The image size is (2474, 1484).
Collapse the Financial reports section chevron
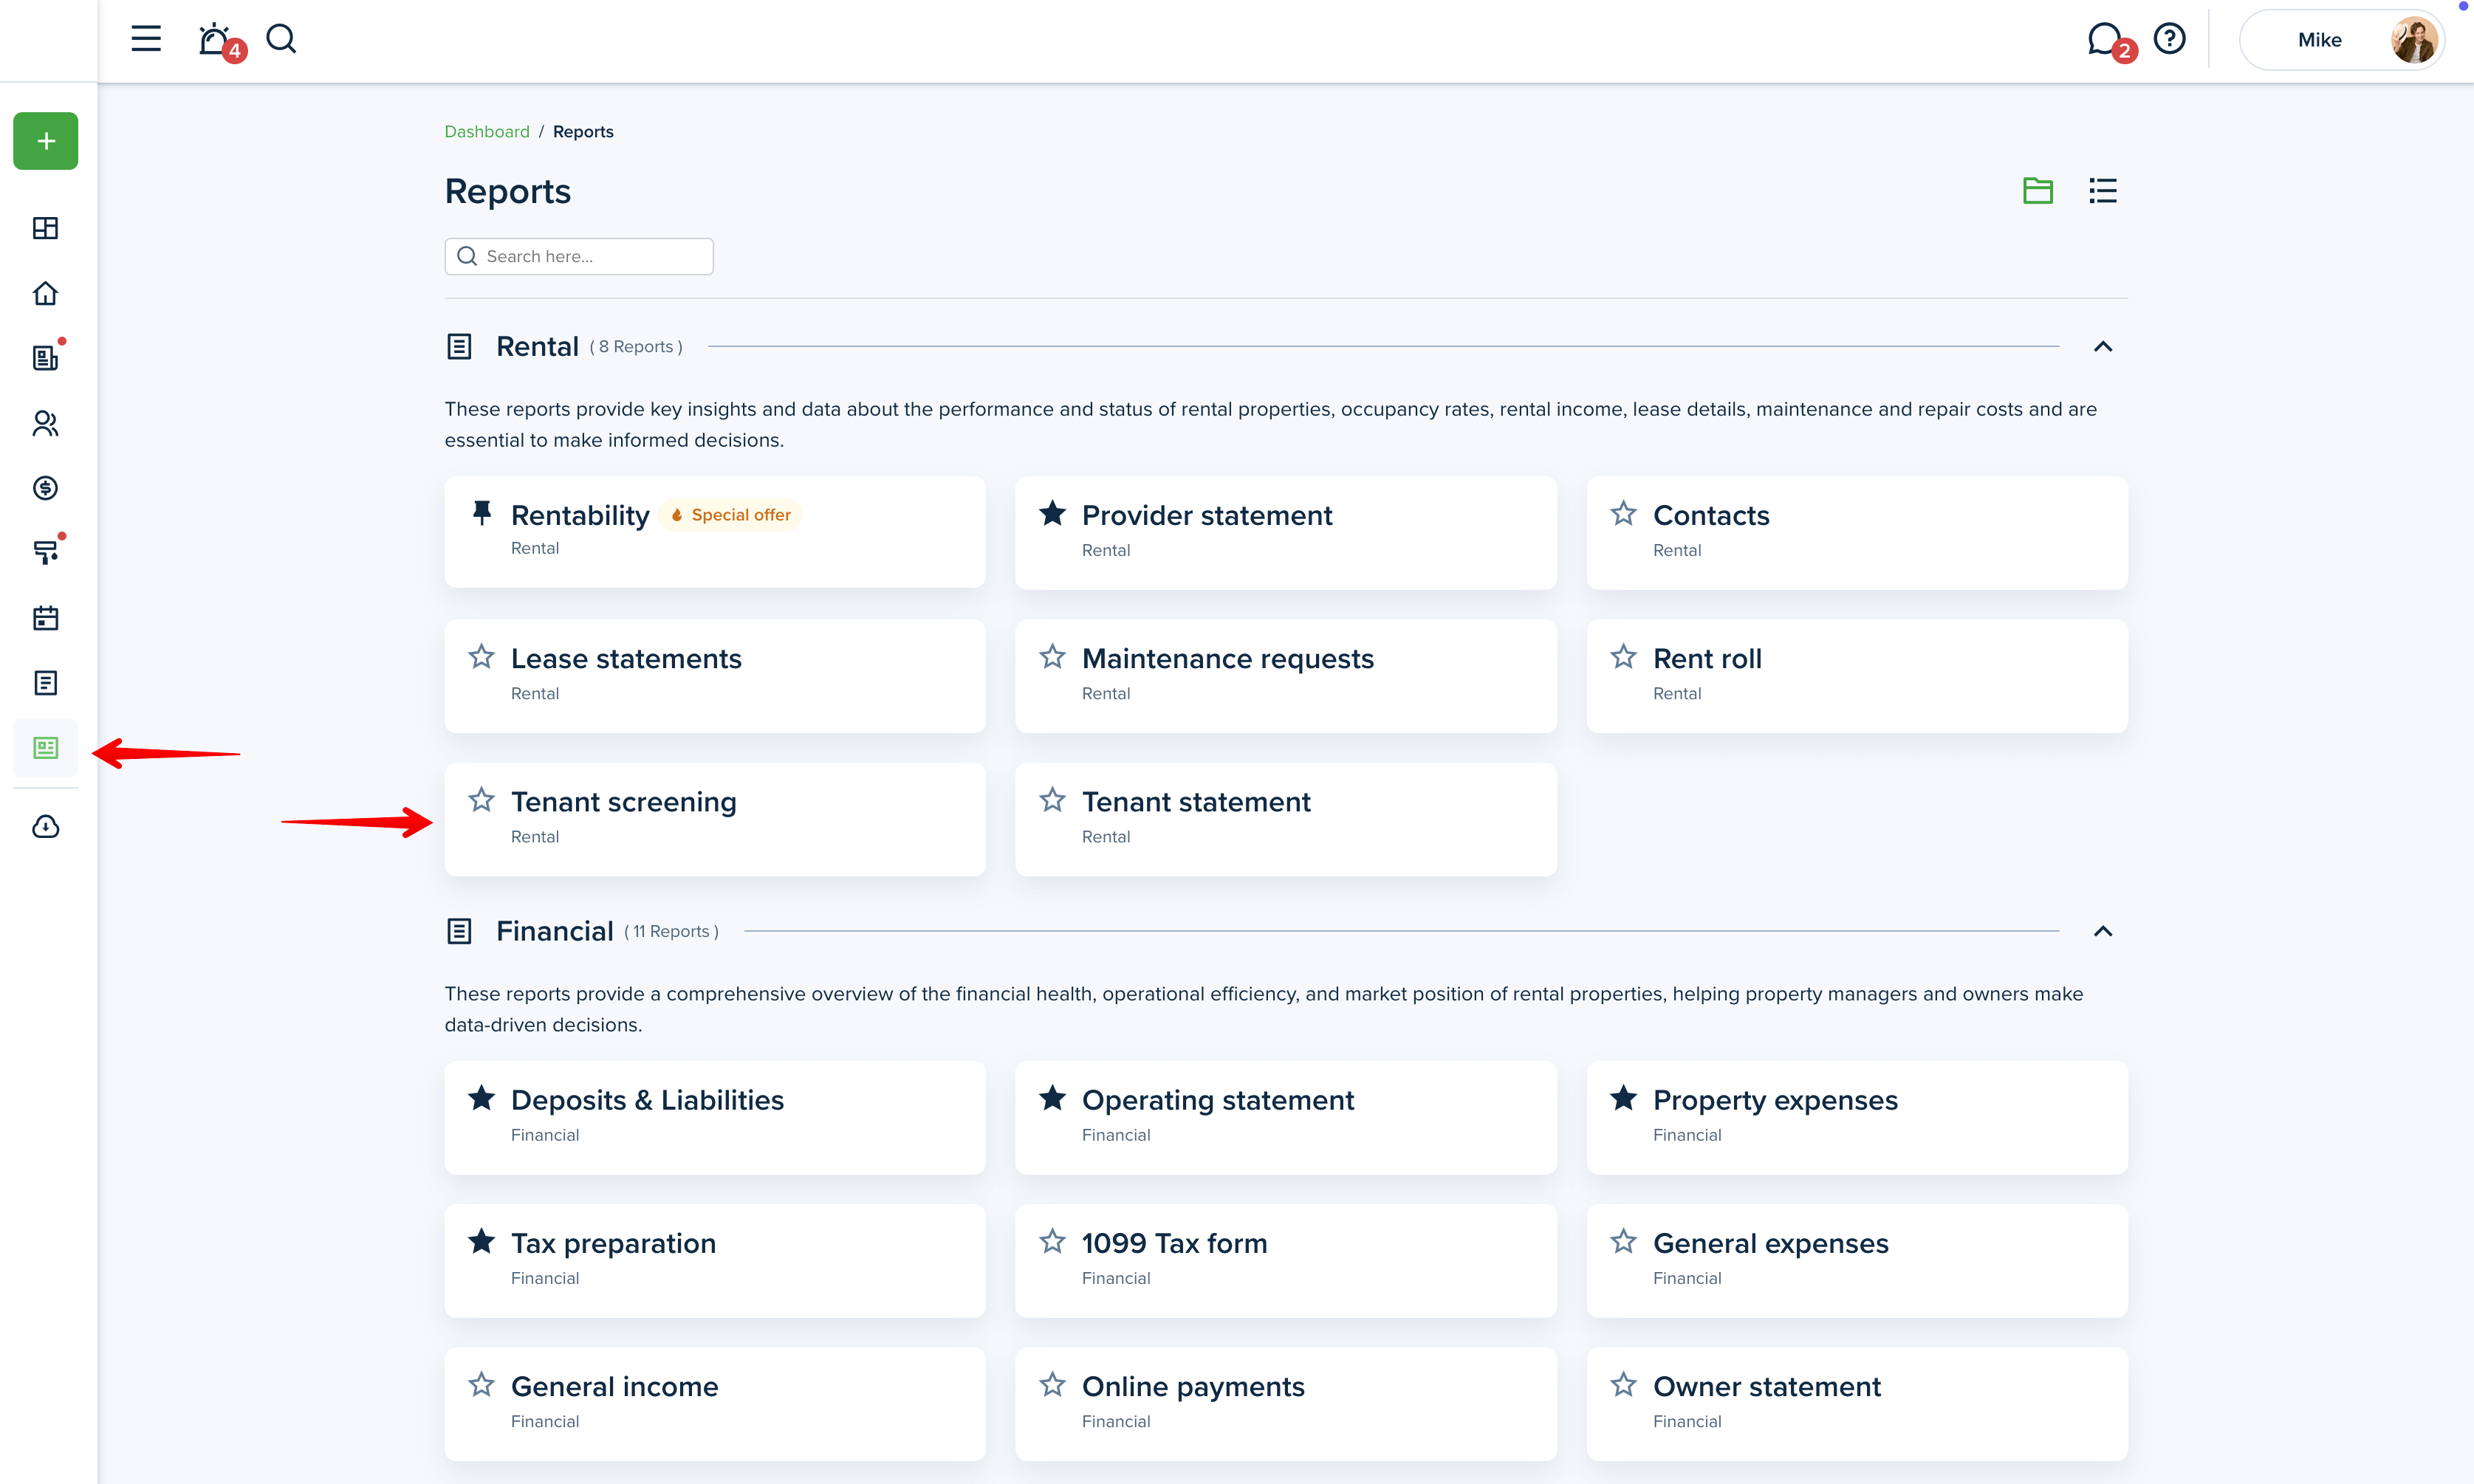pyautogui.click(x=2102, y=932)
